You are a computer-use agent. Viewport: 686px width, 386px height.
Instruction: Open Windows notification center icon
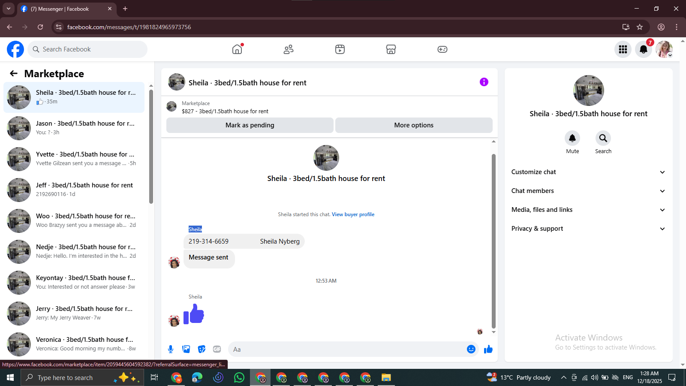coord(672,377)
